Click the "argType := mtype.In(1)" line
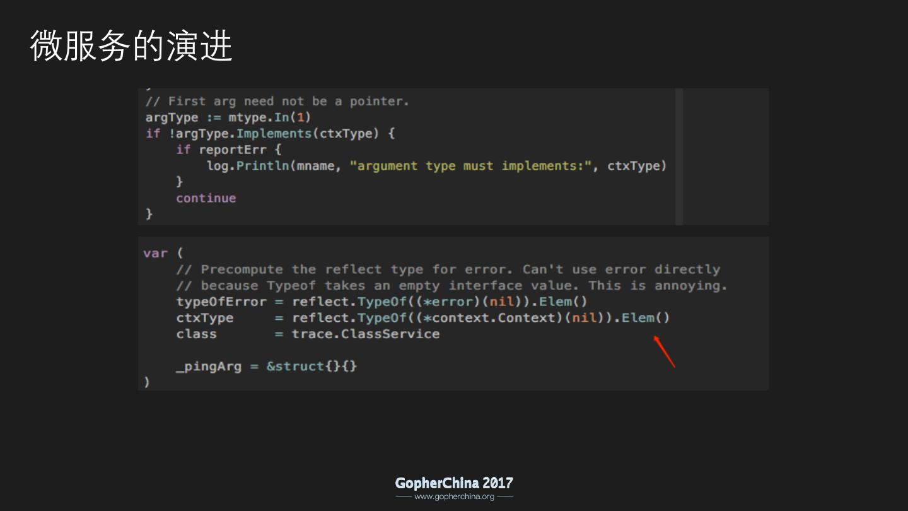908x511 pixels. [x=228, y=117]
